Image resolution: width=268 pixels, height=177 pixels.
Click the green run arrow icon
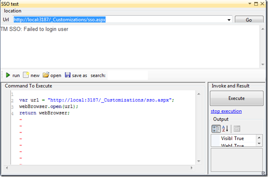click(7, 75)
